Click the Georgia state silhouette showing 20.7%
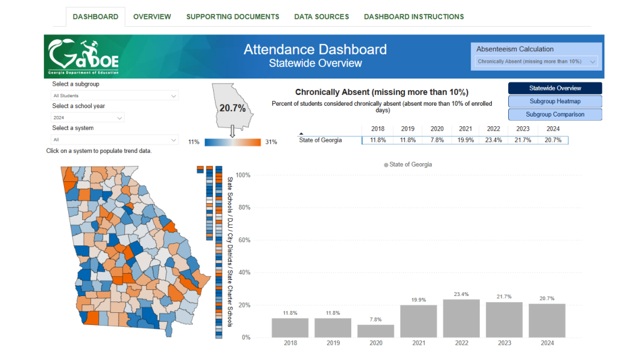The width and height of the screenshot is (618, 354). 234,105
